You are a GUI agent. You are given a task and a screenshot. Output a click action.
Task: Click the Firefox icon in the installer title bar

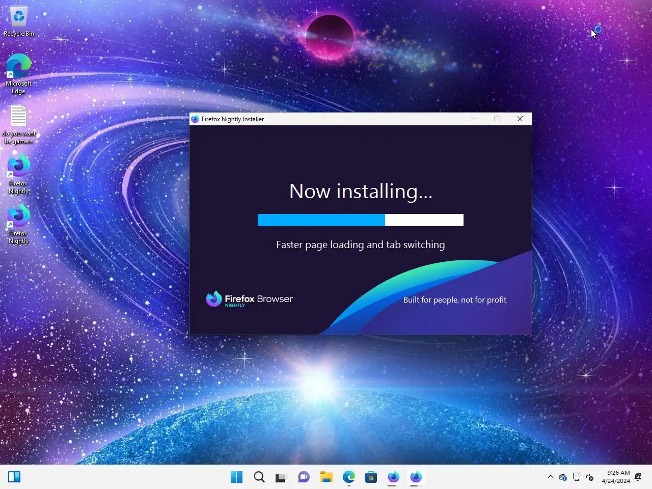tap(195, 119)
